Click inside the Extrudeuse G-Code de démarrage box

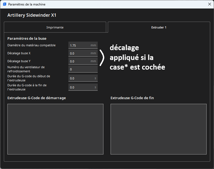tap(55, 129)
